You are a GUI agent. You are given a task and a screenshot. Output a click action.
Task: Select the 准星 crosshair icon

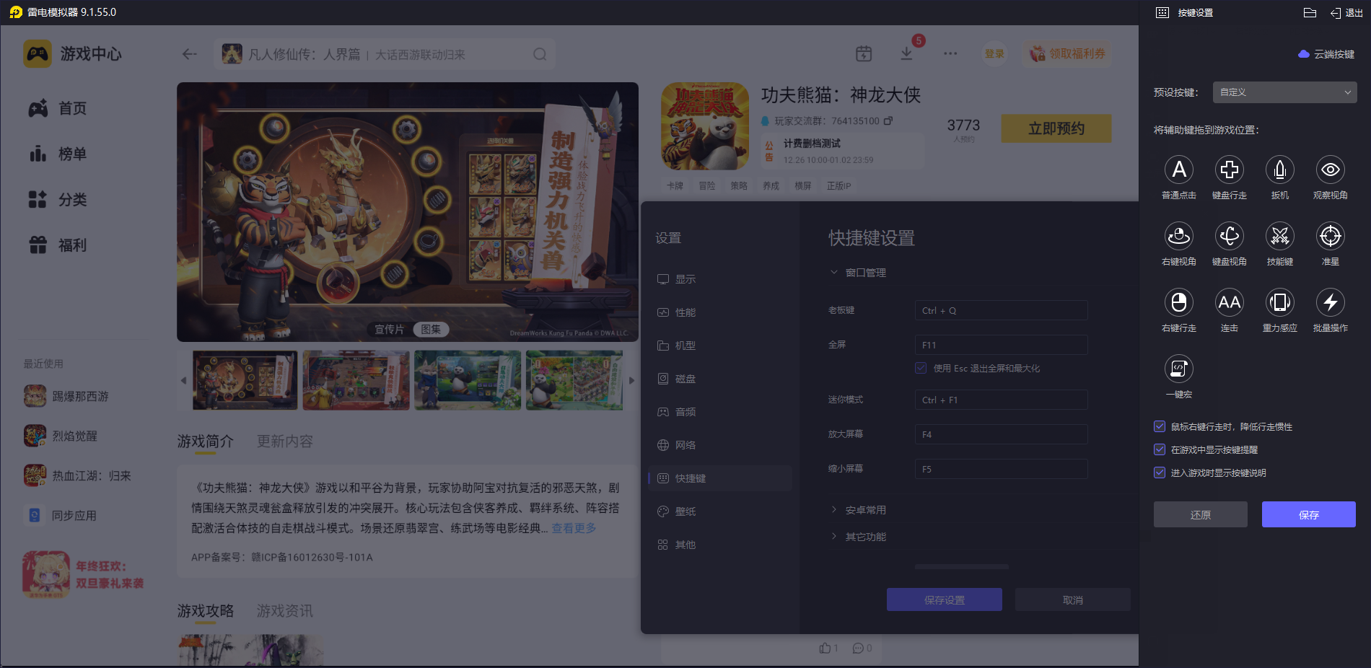click(1330, 236)
